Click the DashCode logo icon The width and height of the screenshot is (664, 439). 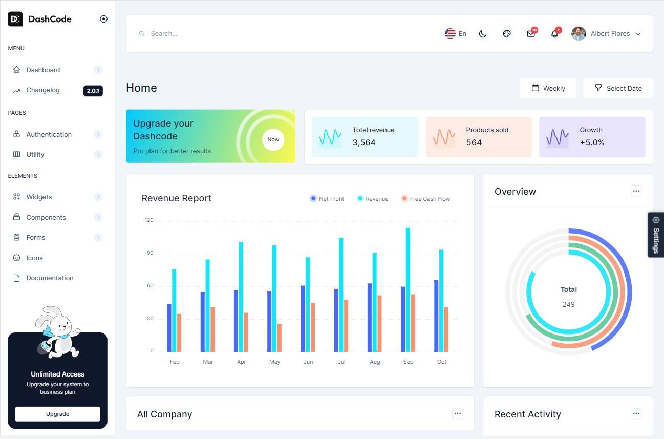tap(15, 19)
